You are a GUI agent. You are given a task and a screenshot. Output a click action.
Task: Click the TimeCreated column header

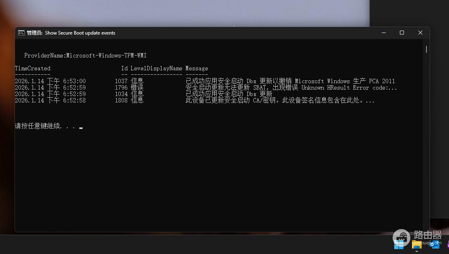33,68
